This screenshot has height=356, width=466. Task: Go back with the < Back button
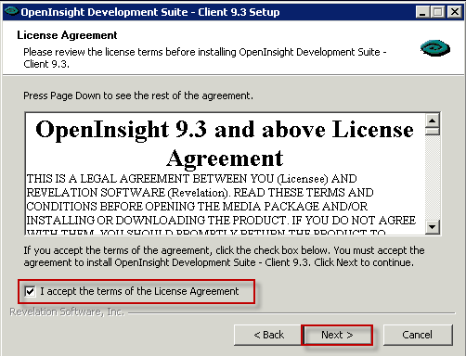point(268,335)
